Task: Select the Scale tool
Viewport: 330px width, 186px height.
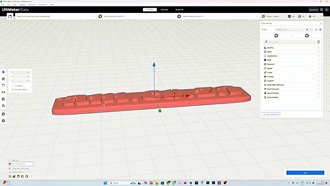Action: 4,79
